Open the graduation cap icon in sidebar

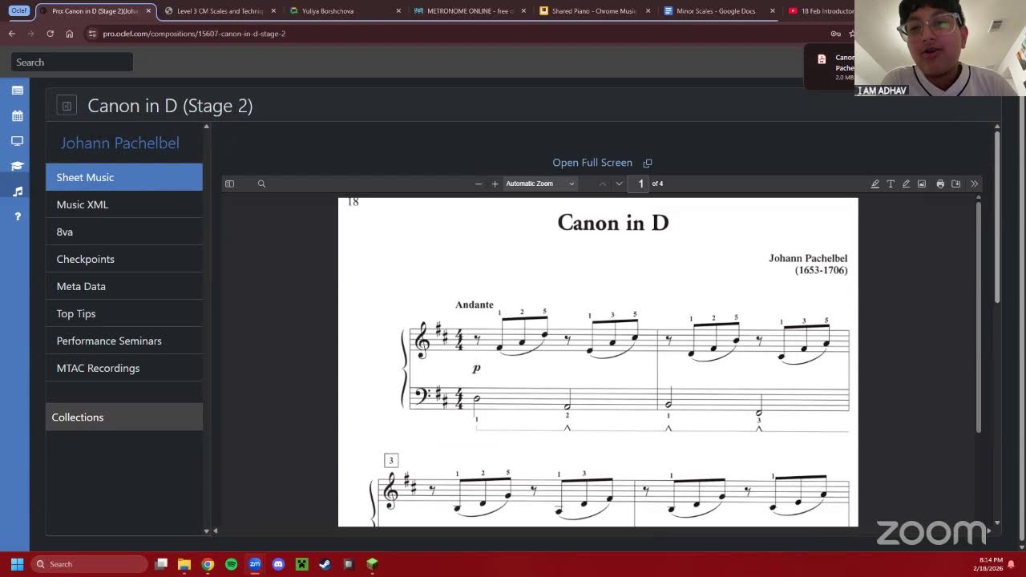pyautogui.click(x=17, y=166)
